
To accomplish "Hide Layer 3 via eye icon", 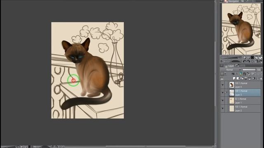I will (x=223, y=93).
